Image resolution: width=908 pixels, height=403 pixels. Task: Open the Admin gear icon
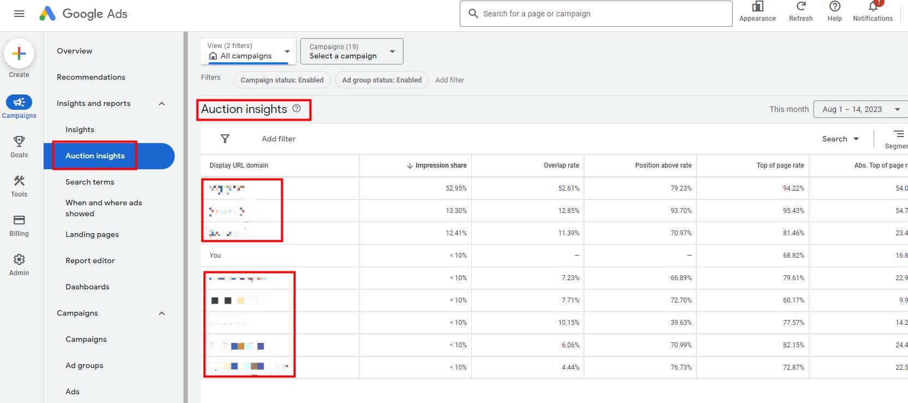tap(19, 260)
